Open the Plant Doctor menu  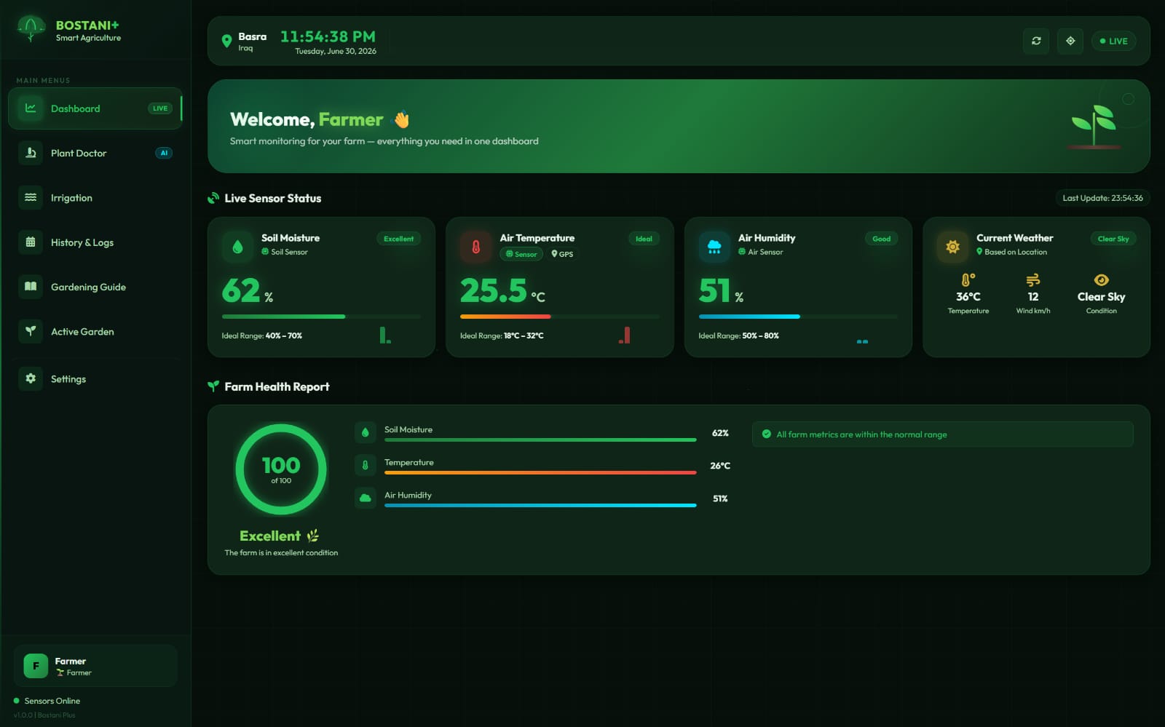pos(95,153)
